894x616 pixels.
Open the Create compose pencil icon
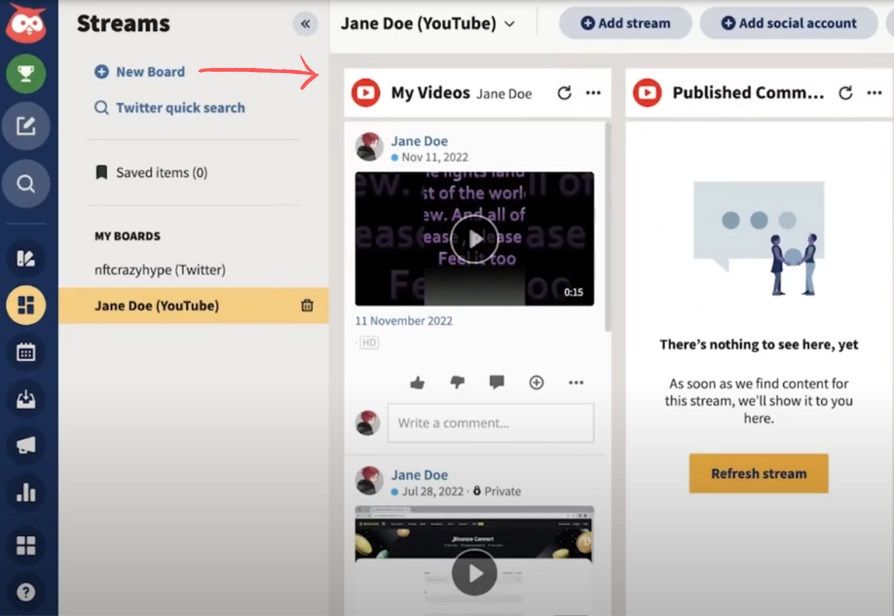pyautogui.click(x=25, y=126)
